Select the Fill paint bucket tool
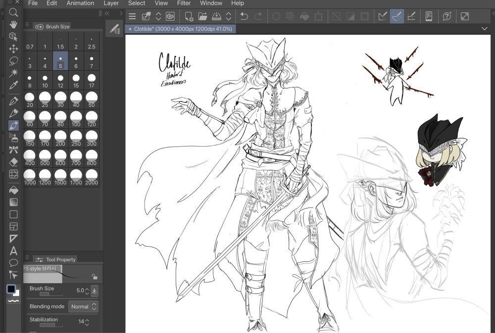Screen dimensions: 495x333 click(13, 190)
